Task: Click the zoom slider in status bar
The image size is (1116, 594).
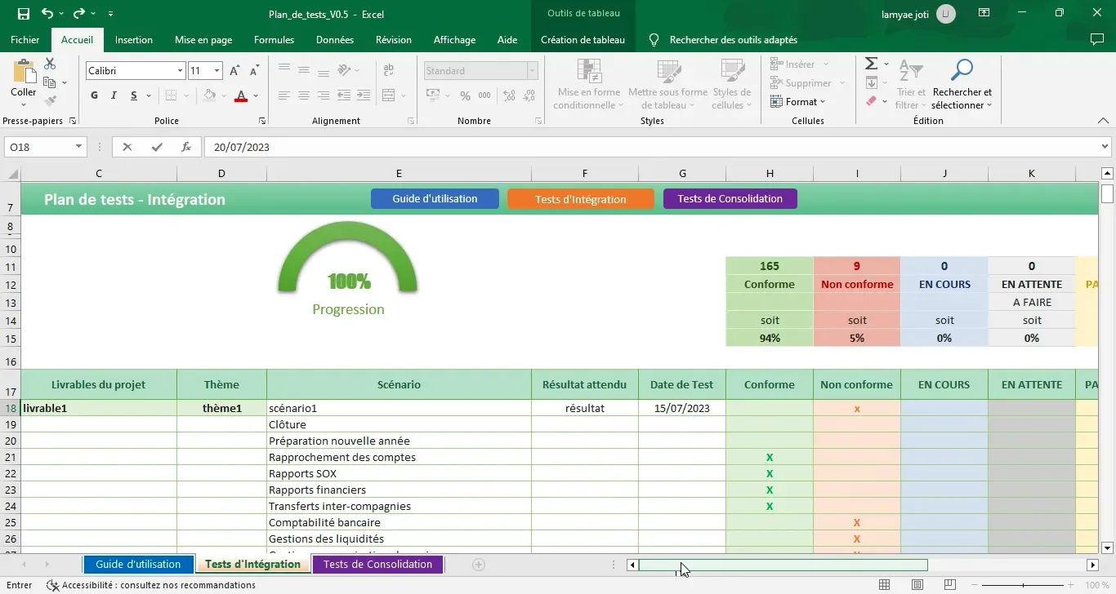Action: tap(1025, 585)
